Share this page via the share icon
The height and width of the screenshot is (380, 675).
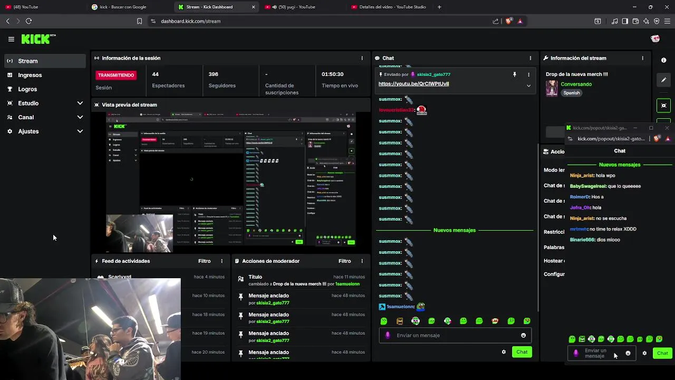(496, 21)
